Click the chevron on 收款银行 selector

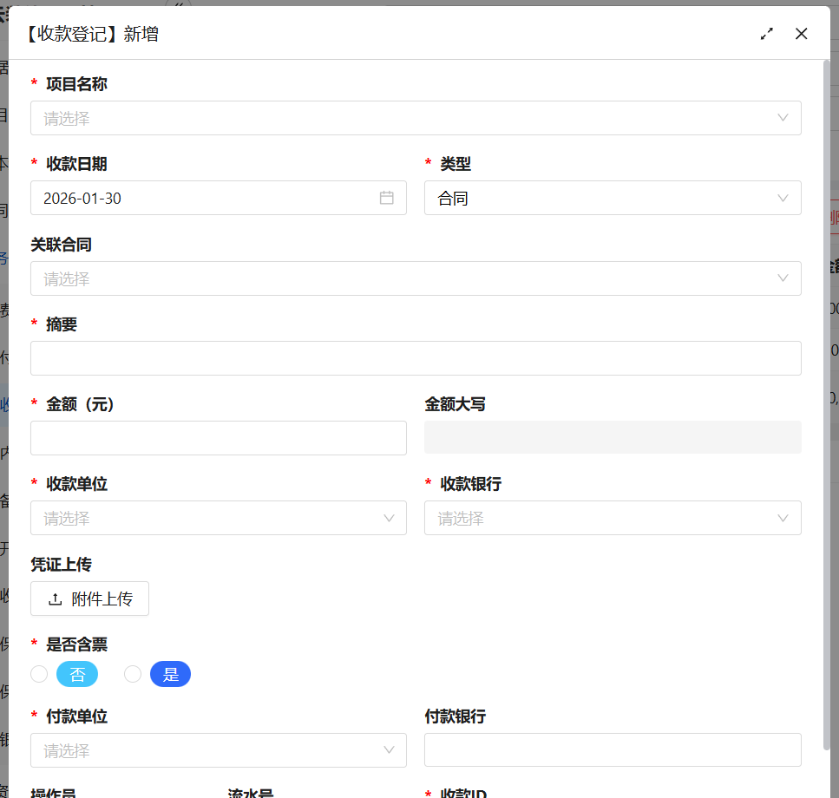[782, 518]
